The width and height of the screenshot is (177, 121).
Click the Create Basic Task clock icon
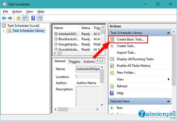(112, 39)
